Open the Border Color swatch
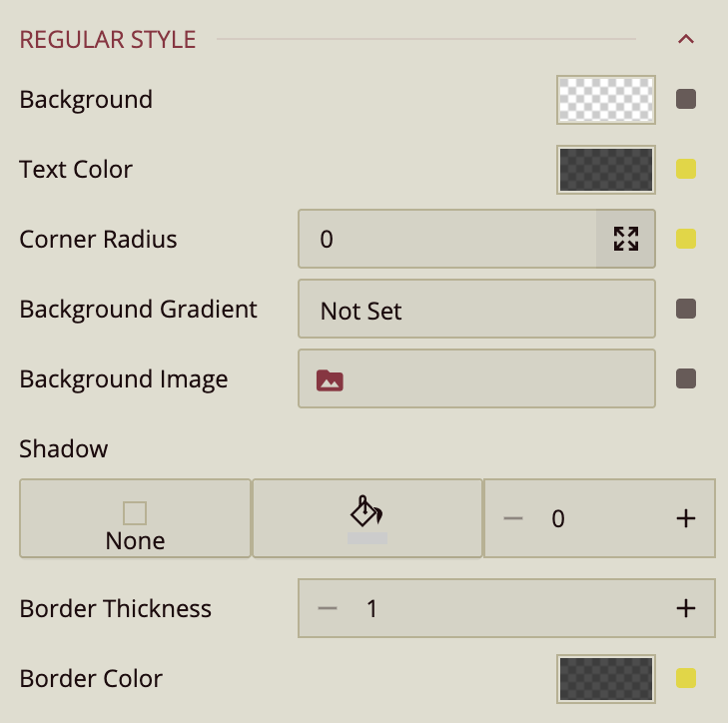The height and width of the screenshot is (723, 728). coord(605,679)
